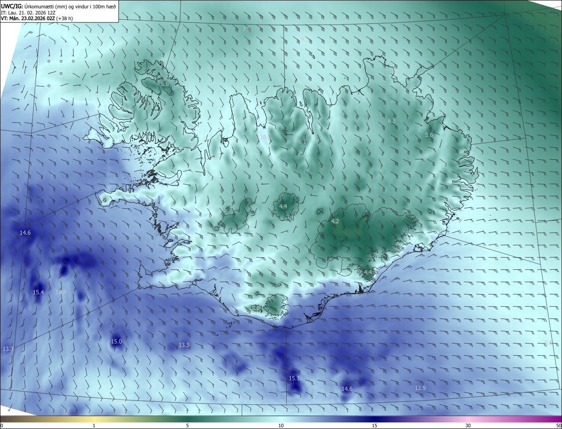562x429 pixels.
Task: Click the '13.3' value label on the map
Action: [8, 349]
